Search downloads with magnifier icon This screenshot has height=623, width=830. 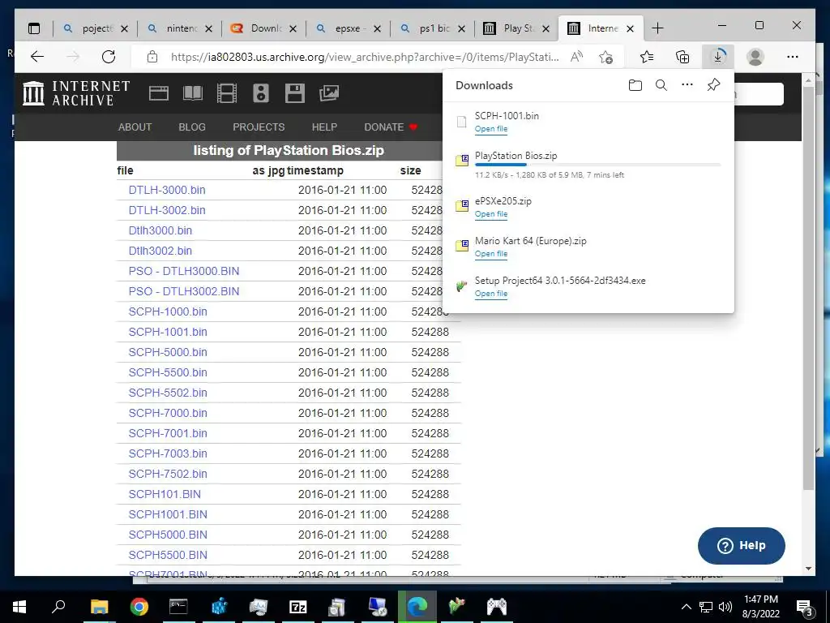point(661,85)
